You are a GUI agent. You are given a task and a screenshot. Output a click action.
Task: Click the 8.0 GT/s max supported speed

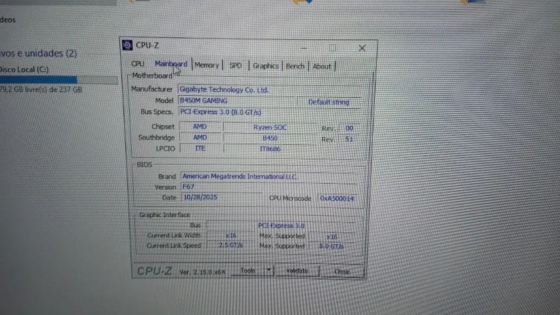332,246
